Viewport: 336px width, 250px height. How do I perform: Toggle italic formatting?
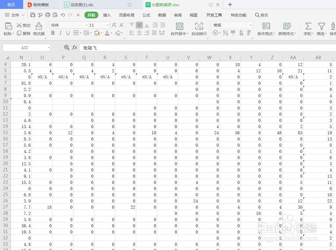tap(60, 33)
